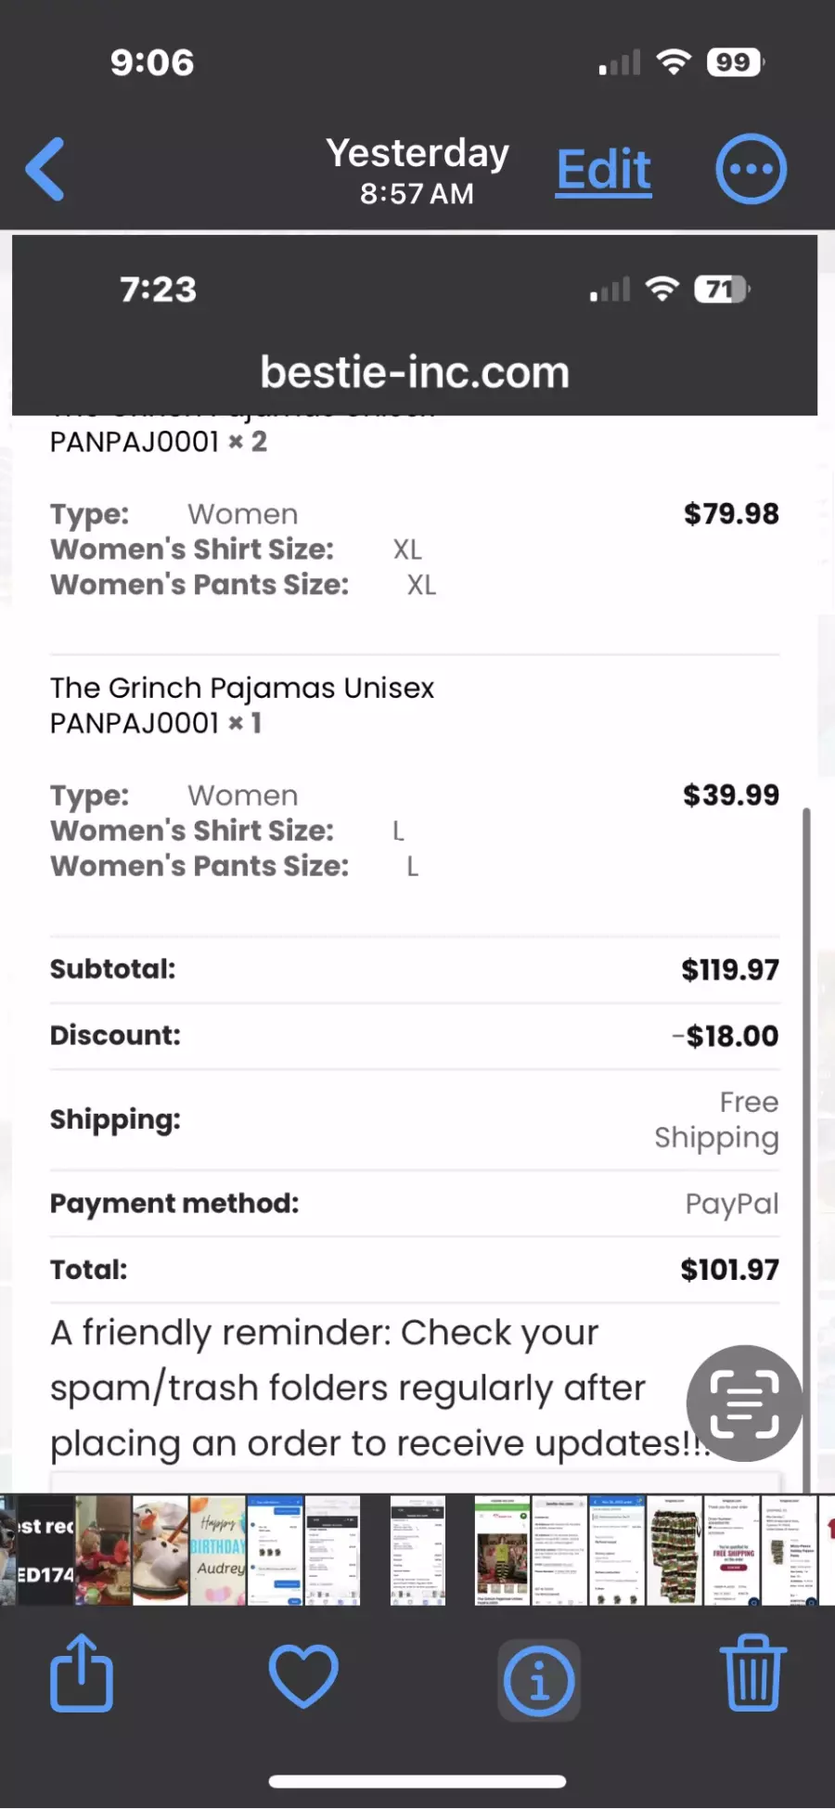Select the currently centered thumbnail in strip
The image size is (835, 1809).
click(417, 1550)
